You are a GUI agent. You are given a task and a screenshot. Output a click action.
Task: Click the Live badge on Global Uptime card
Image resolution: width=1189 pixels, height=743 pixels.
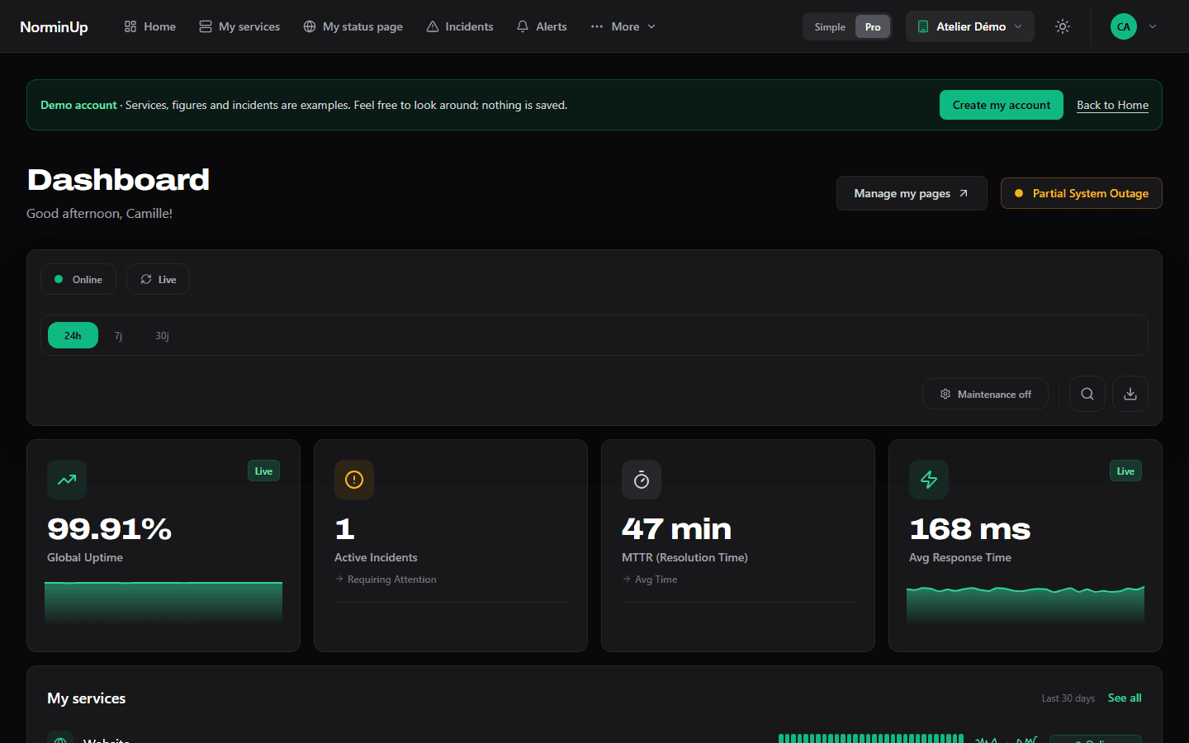[263, 471]
